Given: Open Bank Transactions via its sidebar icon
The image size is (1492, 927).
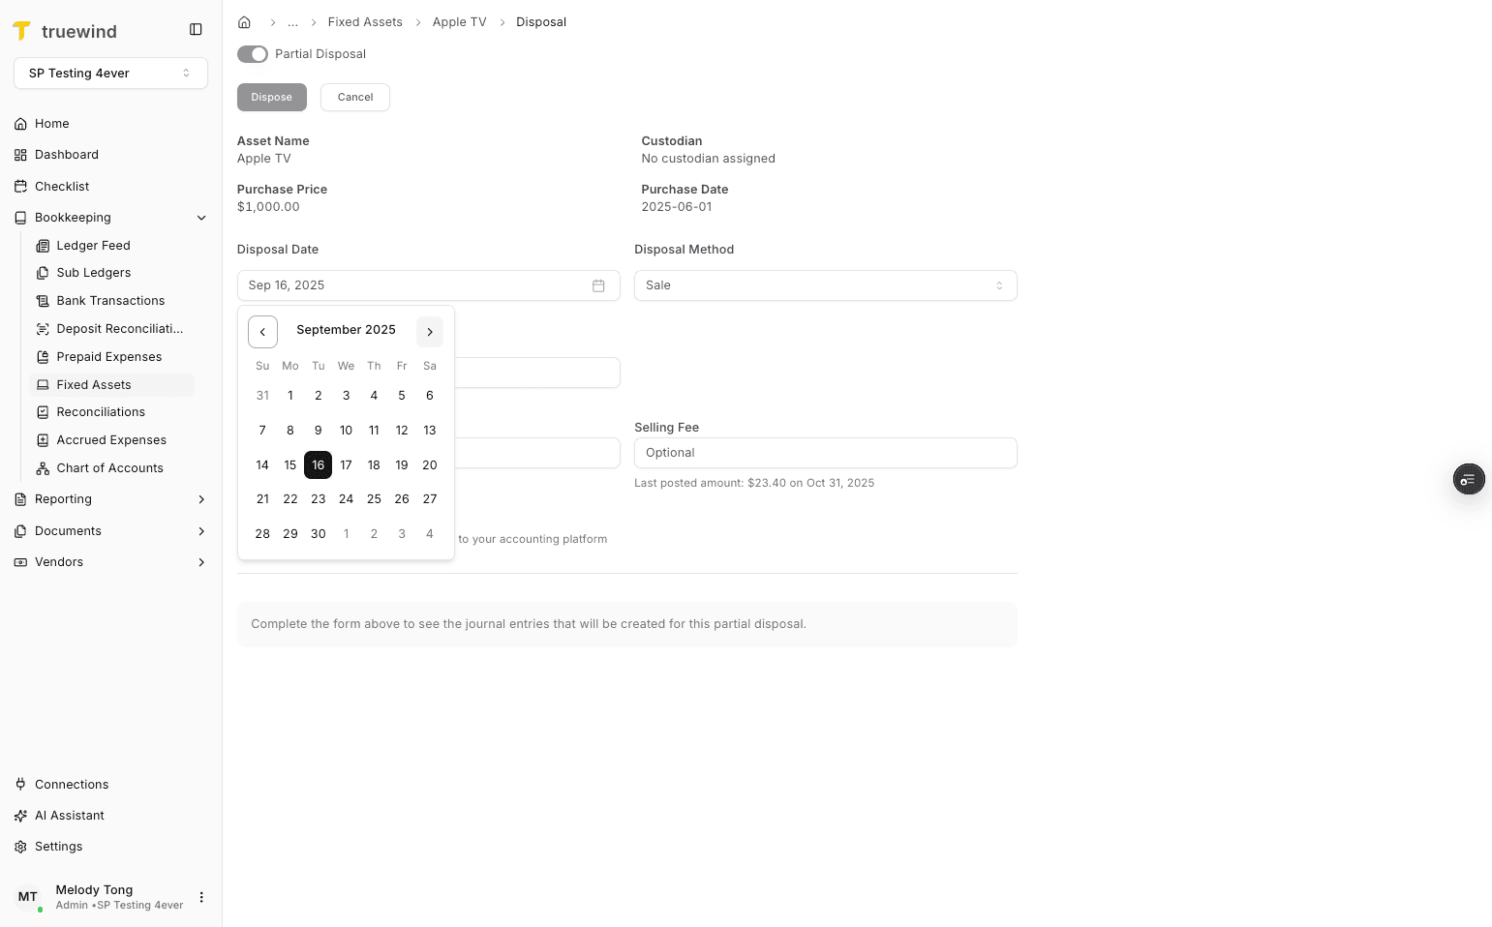Looking at the screenshot, I should [x=43, y=300].
